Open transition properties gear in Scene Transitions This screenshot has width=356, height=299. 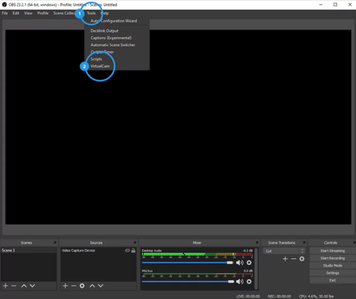click(302, 259)
